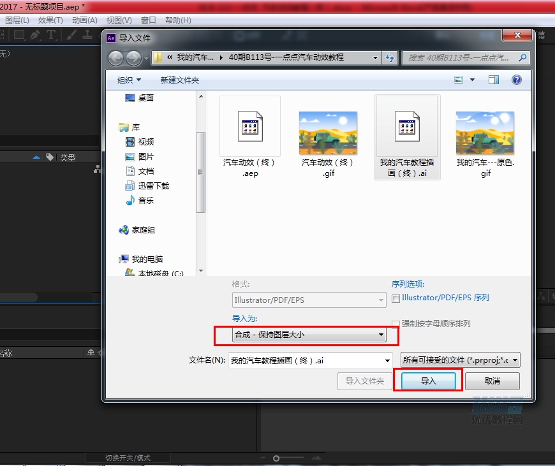The image size is (555, 466).
Task: Enable Illustrator/PDF/EPS sequence checkbox
Action: 396,298
